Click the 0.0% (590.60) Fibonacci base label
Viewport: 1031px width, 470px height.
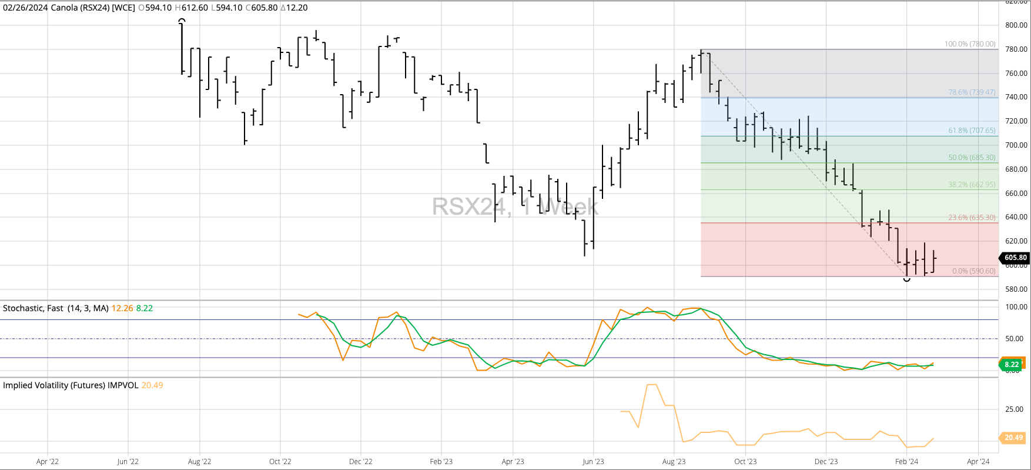click(x=973, y=271)
